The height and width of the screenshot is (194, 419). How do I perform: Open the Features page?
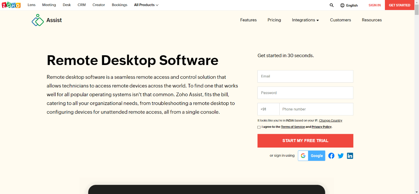pos(248,20)
